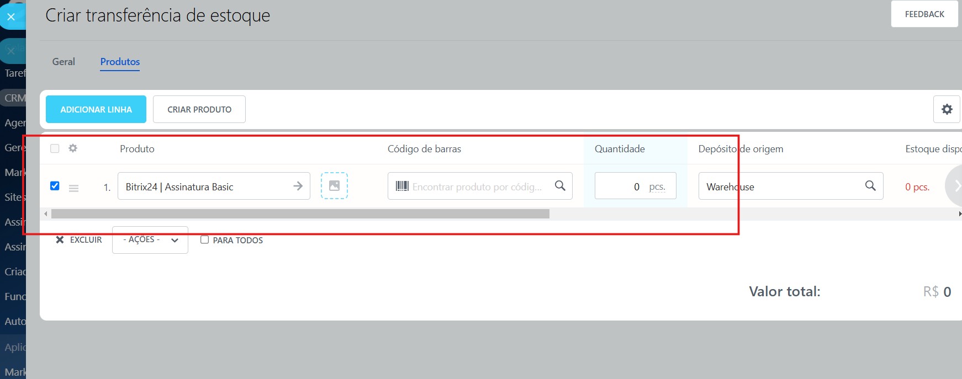Click the CRIAR PRODUTO button
This screenshot has width=962, height=379.
pyautogui.click(x=199, y=109)
